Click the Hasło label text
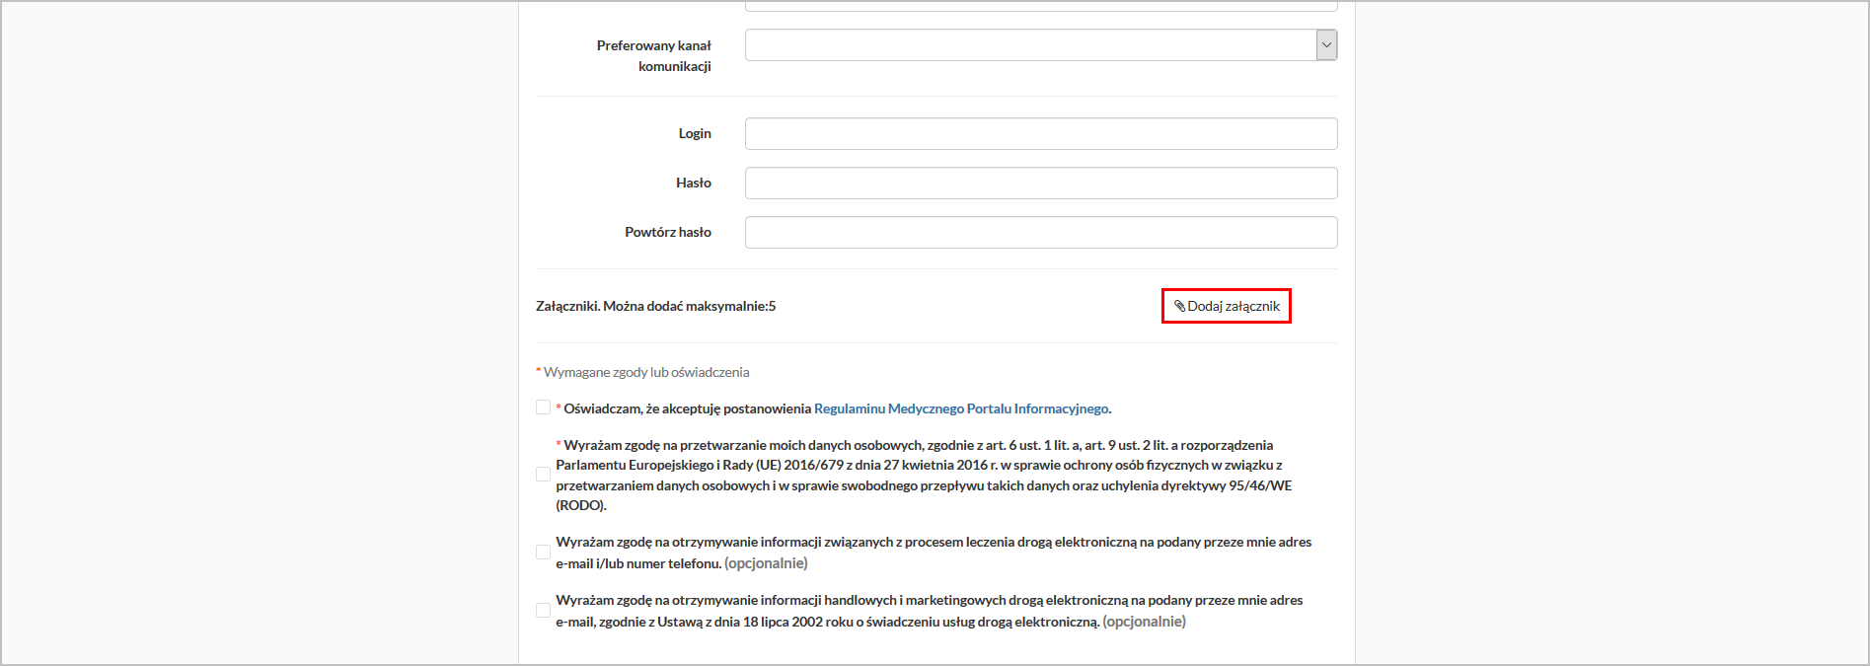Image resolution: width=1870 pixels, height=666 pixels. click(x=693, y=183)
